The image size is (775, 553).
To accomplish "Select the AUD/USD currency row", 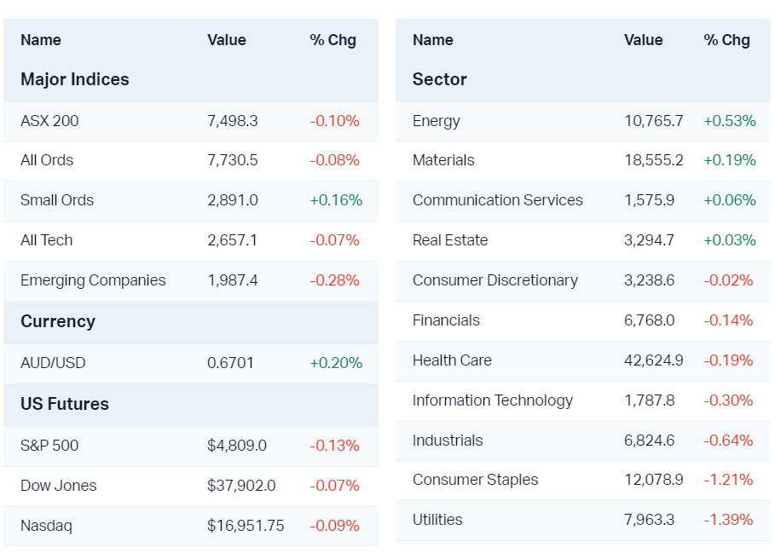I will tap(53, 363).
